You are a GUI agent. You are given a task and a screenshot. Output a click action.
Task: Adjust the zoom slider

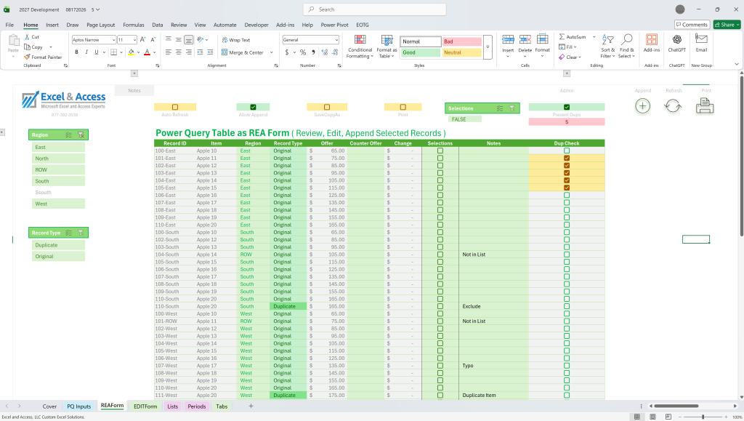[x=703, y=417]
